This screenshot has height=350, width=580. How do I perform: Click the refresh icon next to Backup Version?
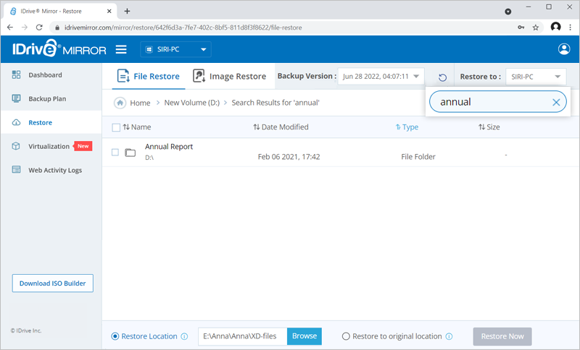coord(442,77)
